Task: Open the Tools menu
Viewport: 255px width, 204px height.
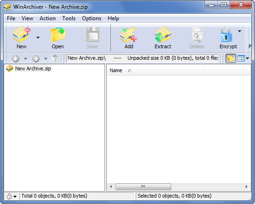Action: 69,18
